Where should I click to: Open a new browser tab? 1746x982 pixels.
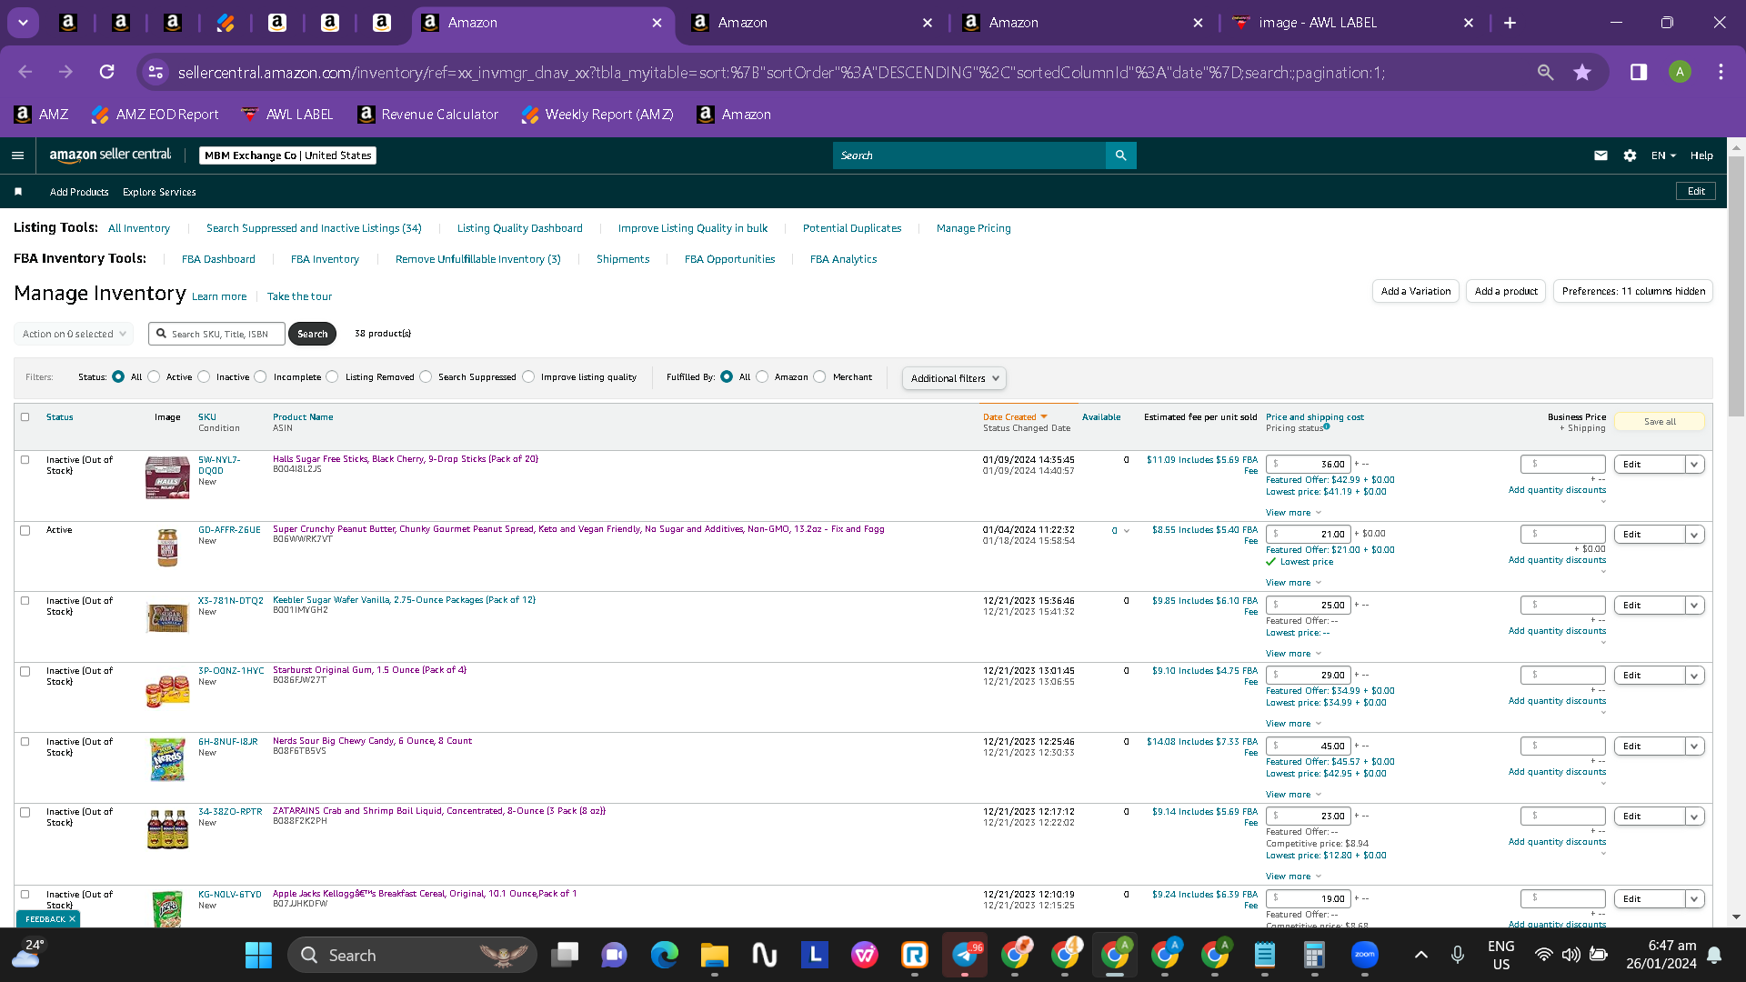(x=1510, y=23)
